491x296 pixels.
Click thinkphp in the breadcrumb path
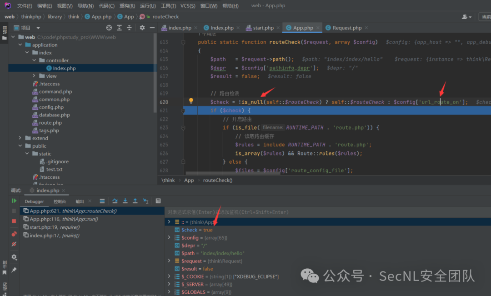point(31,17)
